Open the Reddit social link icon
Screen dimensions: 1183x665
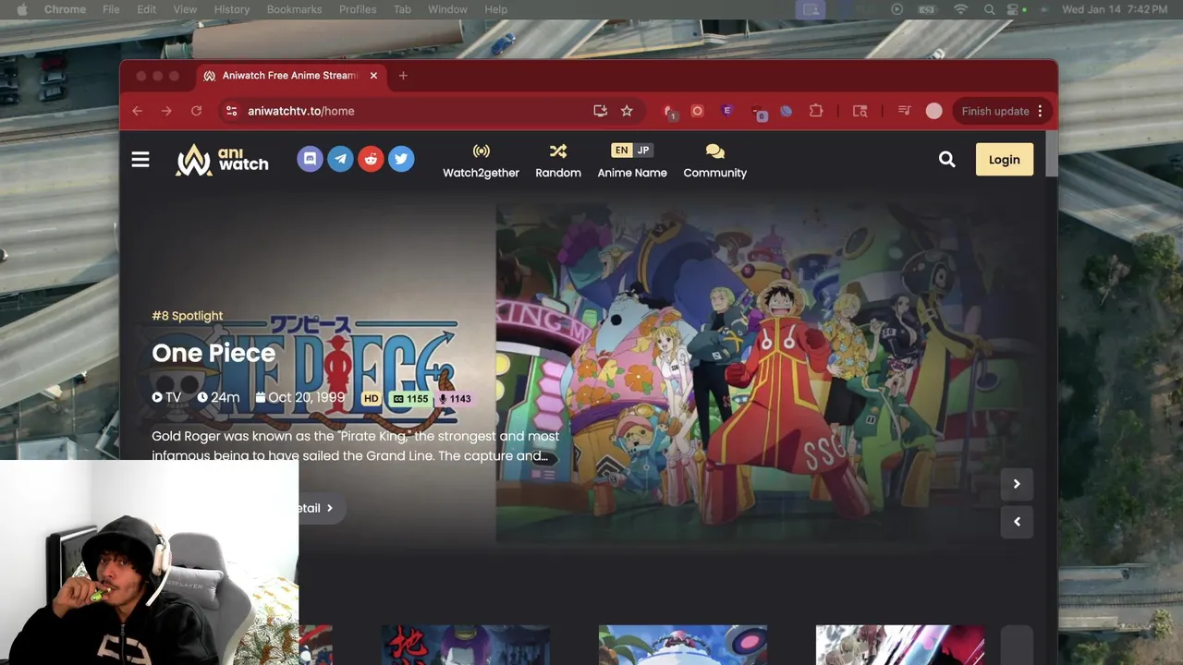[x=371, y=159]
